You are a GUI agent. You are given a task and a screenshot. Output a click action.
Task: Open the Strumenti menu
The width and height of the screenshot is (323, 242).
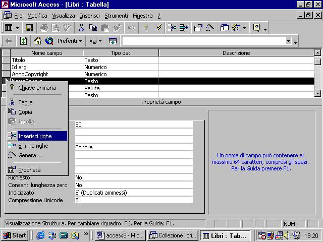pos(116,16)
